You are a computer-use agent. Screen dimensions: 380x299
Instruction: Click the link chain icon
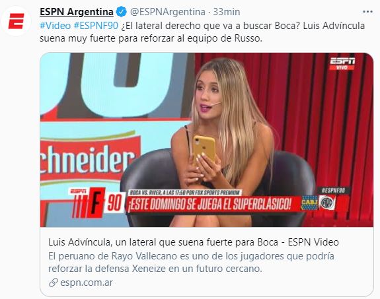(x=53, y=282)
